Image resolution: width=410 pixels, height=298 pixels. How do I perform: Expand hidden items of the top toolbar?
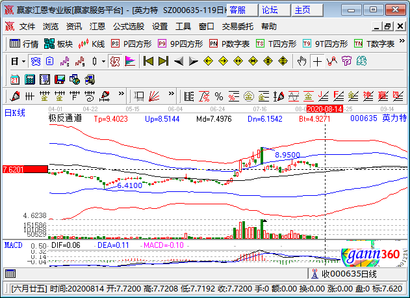pos(402,41)
